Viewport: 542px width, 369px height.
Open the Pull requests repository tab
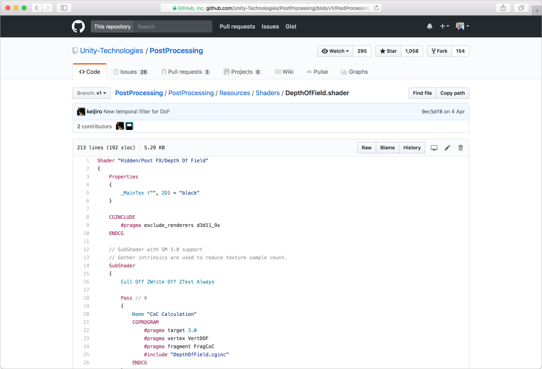[x=186, y=72]
